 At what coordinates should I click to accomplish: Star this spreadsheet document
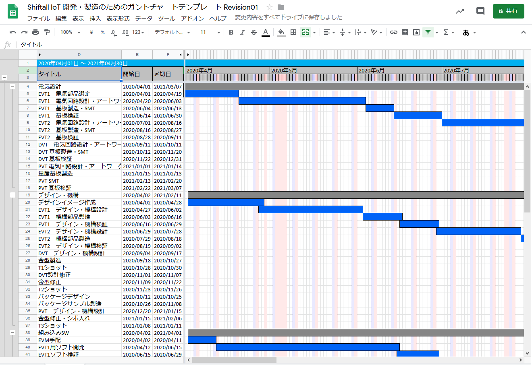pos(270,7)
